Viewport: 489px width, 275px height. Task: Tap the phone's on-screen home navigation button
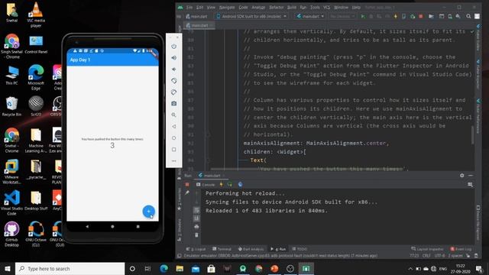(x=112, y=227)
